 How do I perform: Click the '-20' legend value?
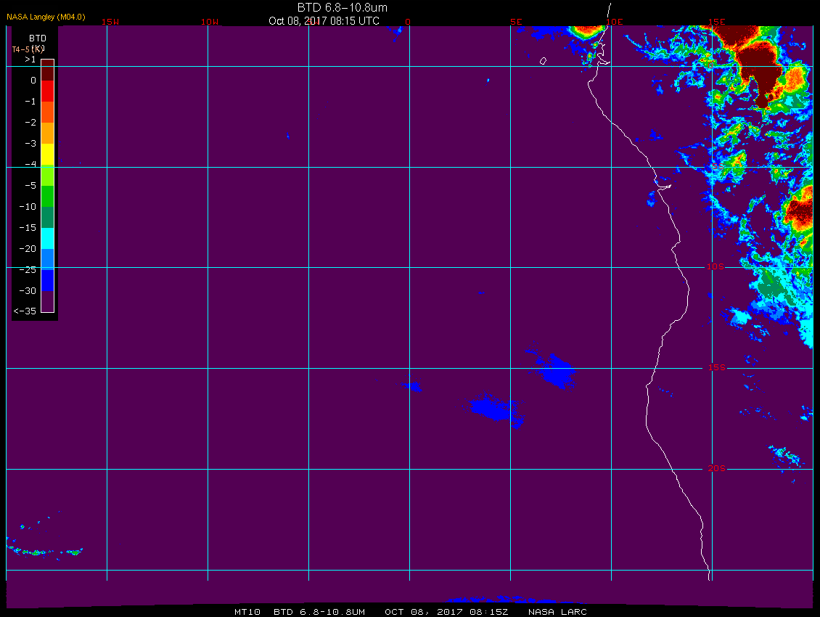[28, 248]
